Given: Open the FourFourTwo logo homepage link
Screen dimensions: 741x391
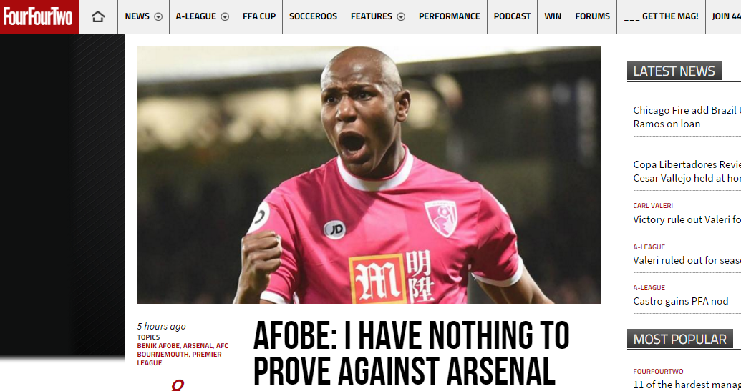Looking at the screenshot, I should [x=39, y=17].
